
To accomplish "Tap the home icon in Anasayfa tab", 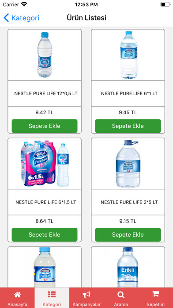I will coord(17,294).
